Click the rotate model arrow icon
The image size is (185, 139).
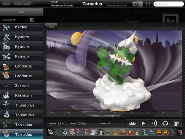point(165,124)
